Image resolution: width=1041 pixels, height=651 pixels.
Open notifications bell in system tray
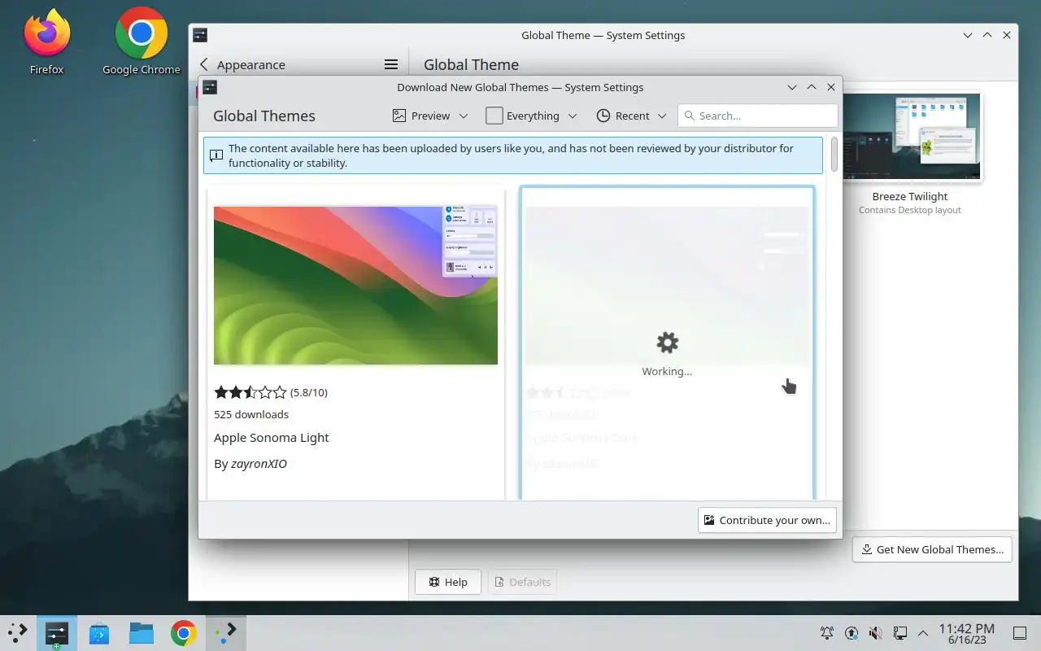click(x=827, y=632)
